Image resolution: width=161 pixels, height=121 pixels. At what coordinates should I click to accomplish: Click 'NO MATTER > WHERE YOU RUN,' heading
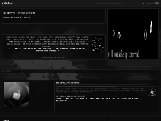click(x=19, y=13)
